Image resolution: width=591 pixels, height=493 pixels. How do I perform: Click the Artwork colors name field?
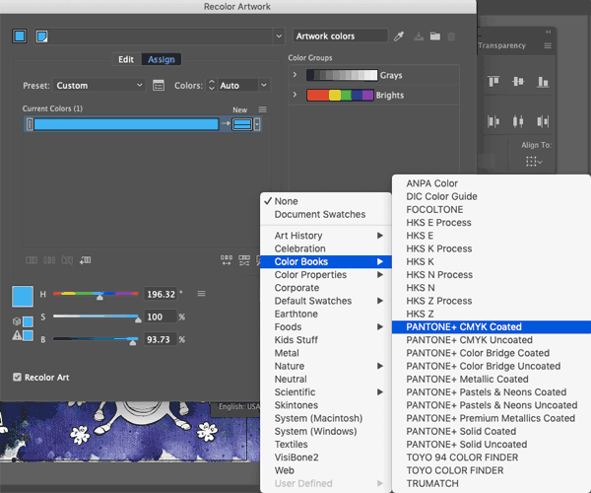341,36
